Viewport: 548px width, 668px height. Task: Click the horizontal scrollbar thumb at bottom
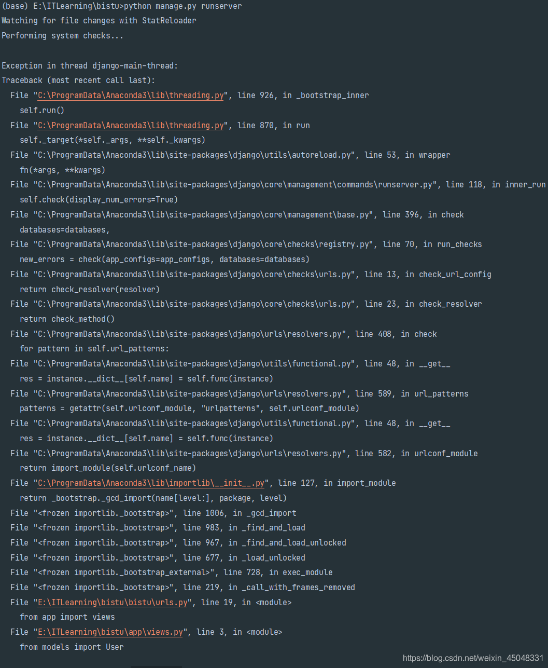tap(157, 665)
